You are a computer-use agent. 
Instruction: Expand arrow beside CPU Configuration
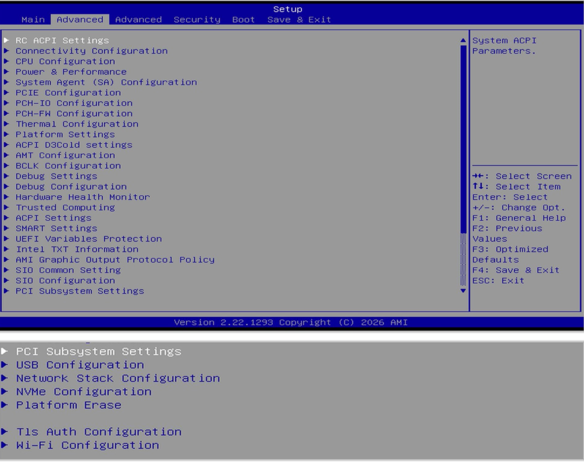6,61
